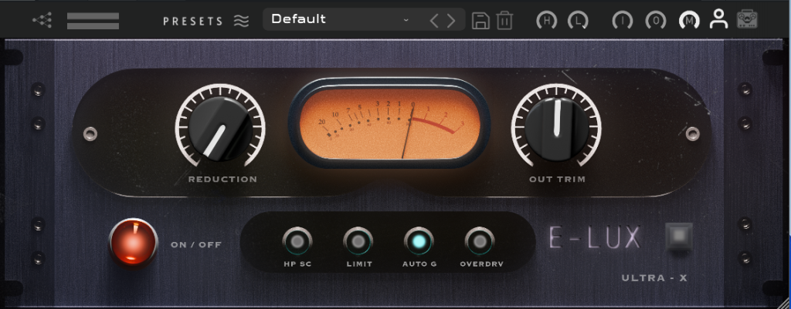Click the I (input) knob icon
The width and height of the screenshot is (791, 309).
[623, 20]
